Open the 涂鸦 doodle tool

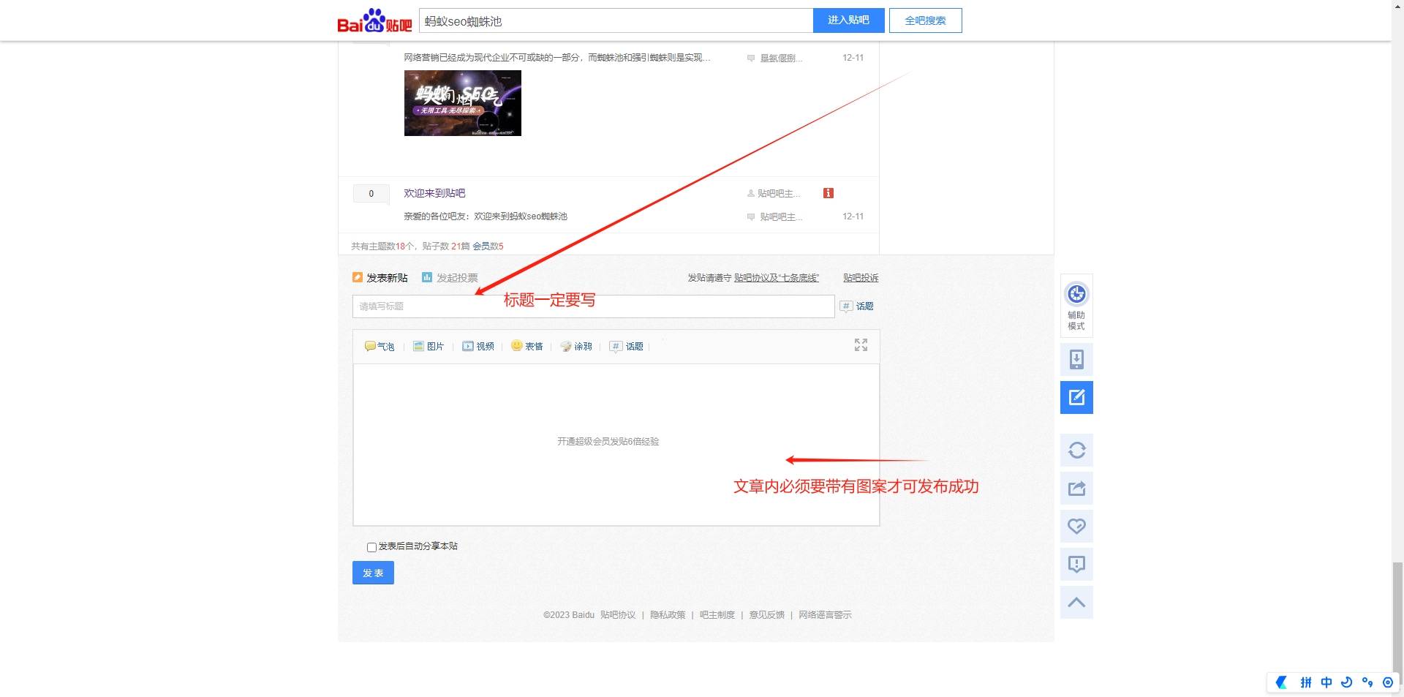[x=576, y=347]
